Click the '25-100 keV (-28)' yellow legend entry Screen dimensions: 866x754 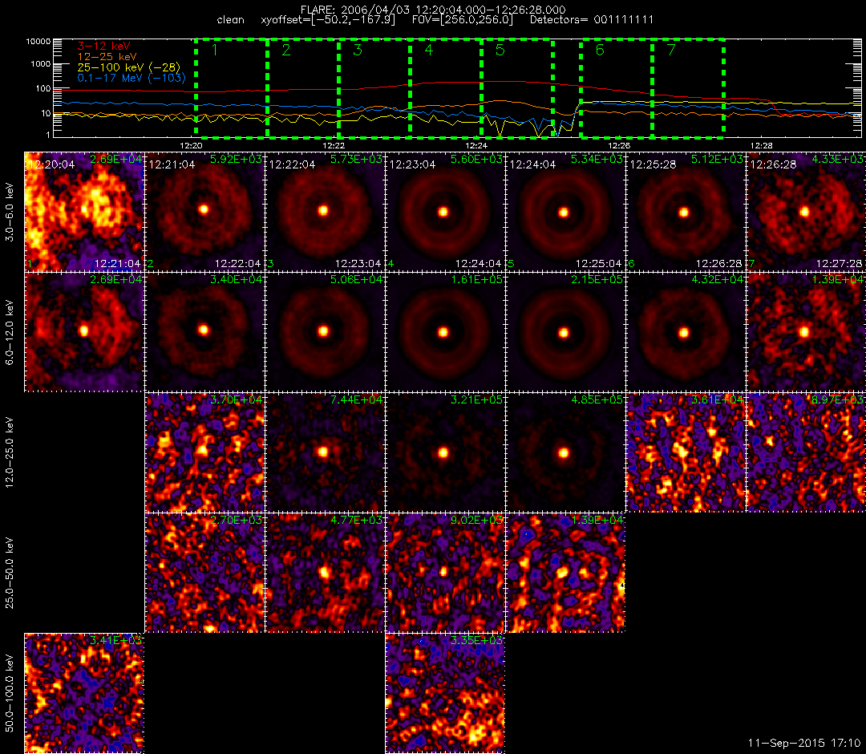pos(128,67)
